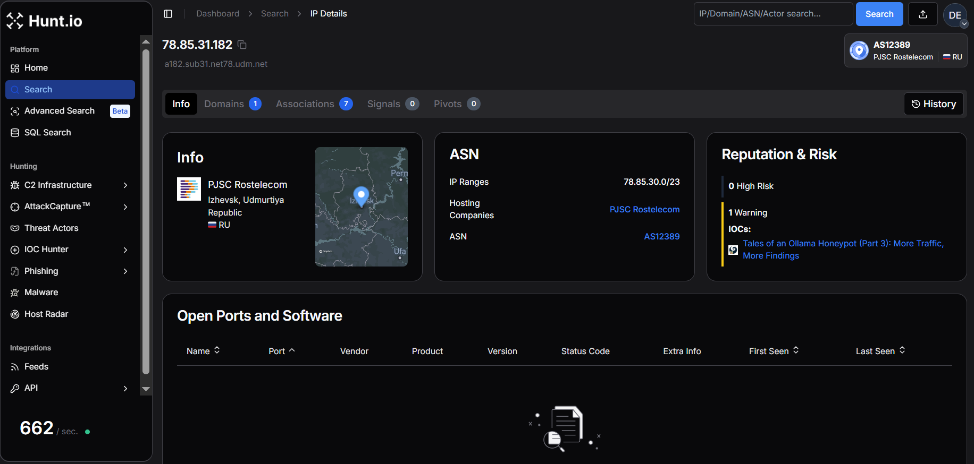Screen dimensions: 974x464
Task: Click the C2 Infrastructure bug icon
Action: coord(15,185)
